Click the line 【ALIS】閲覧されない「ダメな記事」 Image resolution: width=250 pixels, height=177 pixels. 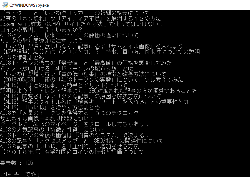tap(82, 96)
